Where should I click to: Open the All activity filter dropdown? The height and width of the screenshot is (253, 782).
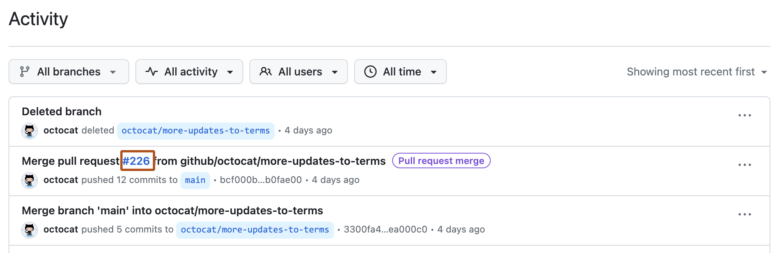tap(189, 72)
